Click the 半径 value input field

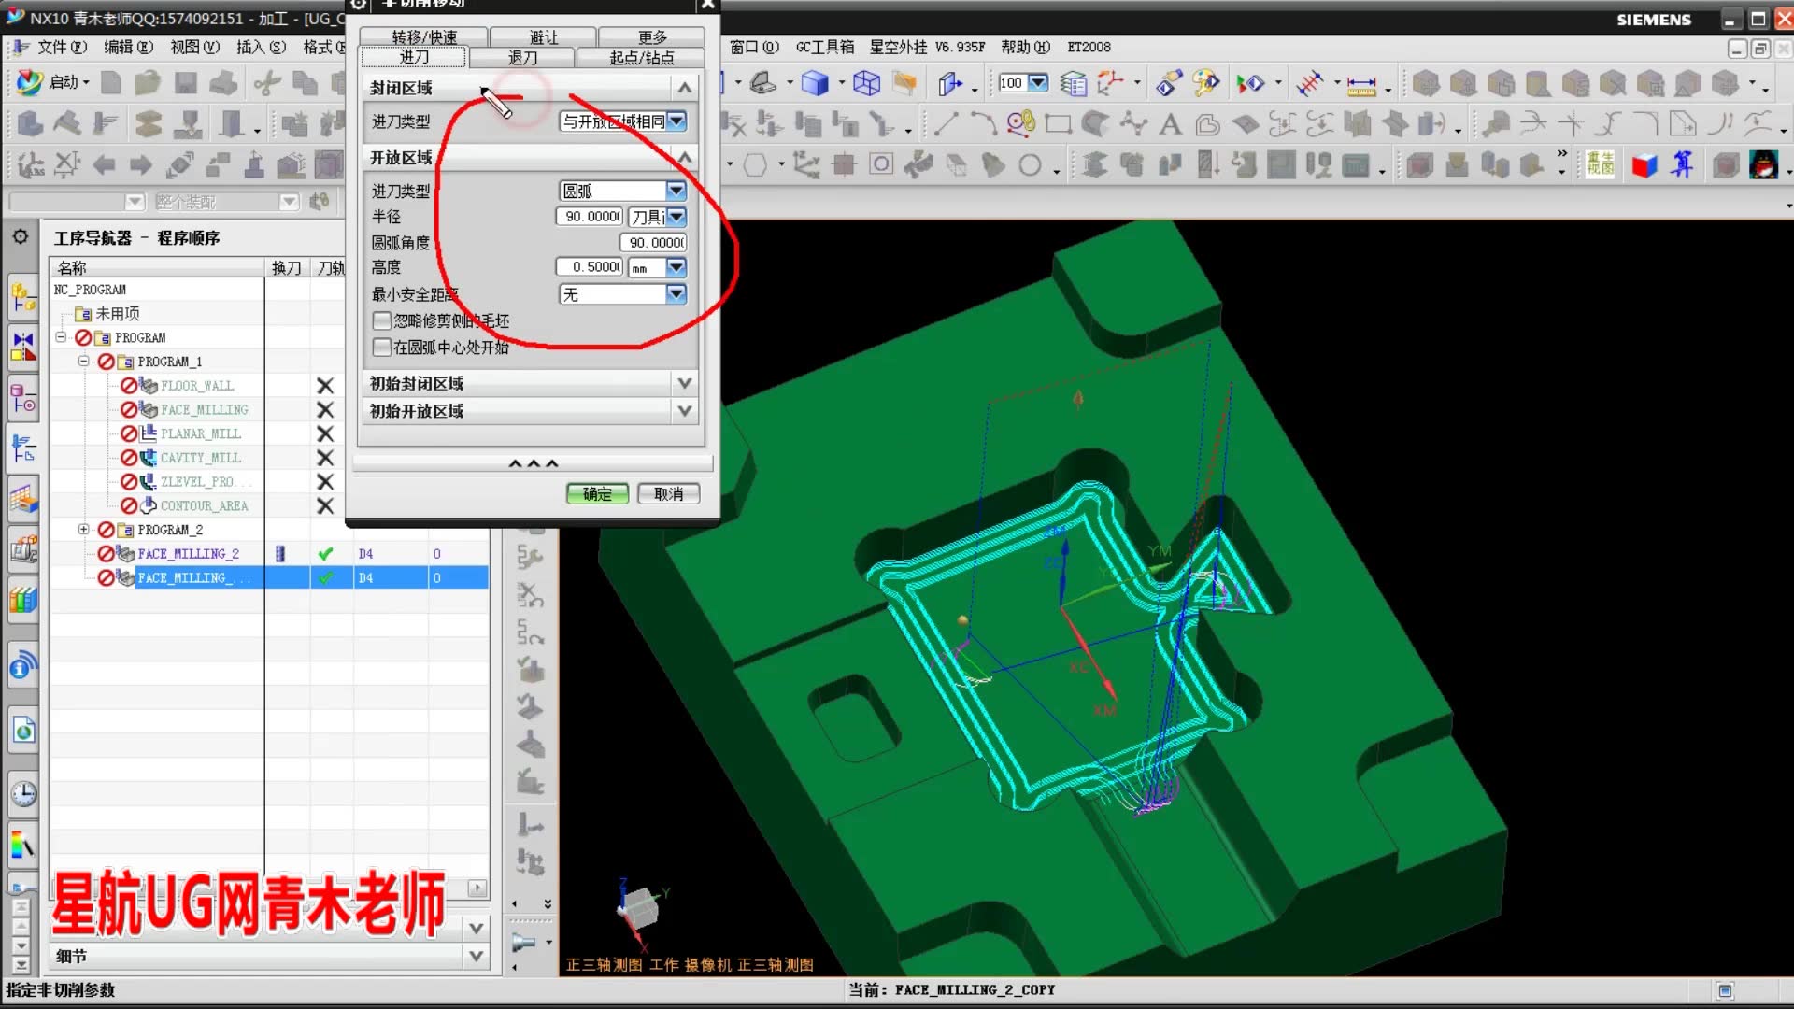pyautogui.click(x=591, y=216)
